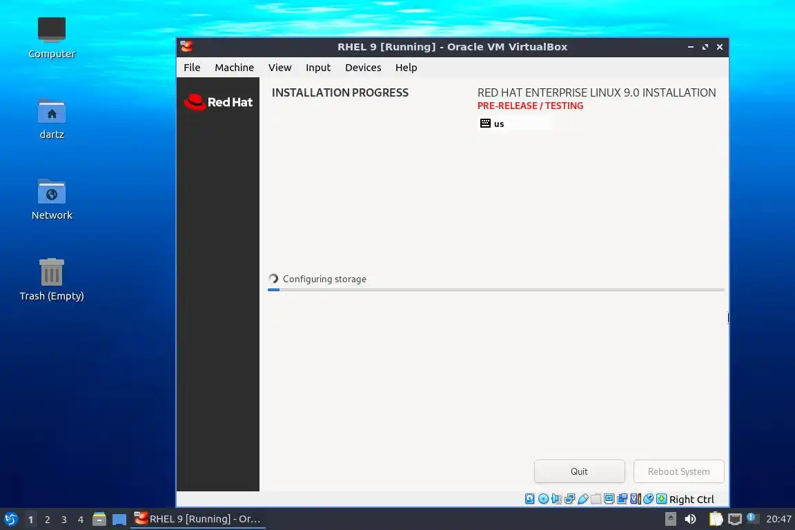Click the update notifier tray icon

click(752, 518)
